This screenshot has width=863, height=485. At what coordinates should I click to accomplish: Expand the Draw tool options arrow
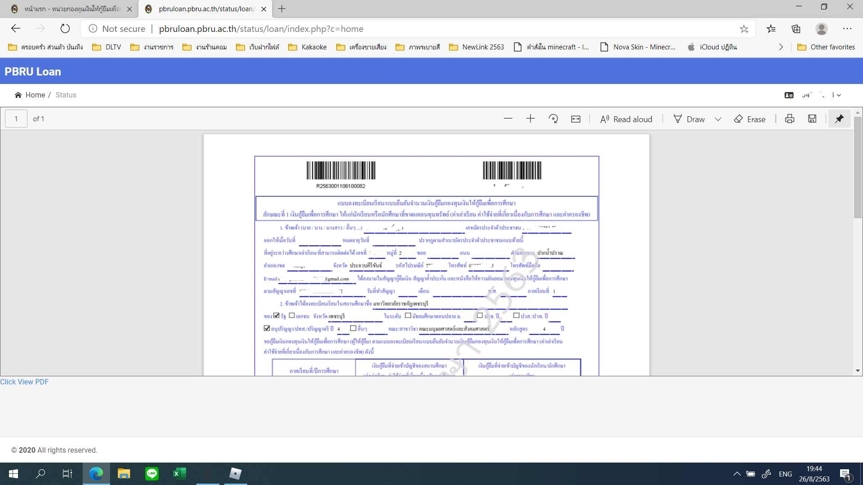[718, 119]
